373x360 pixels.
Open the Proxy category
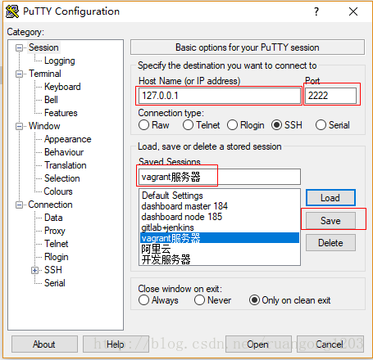(x=55, y=231)
